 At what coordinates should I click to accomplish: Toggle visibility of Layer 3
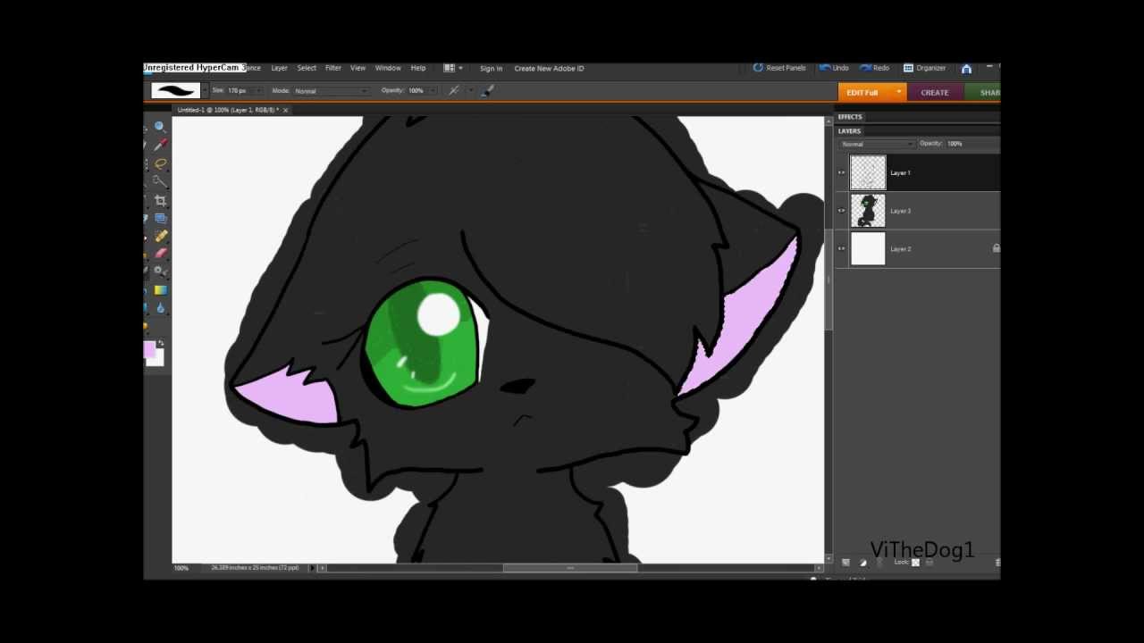tap(841, 211)
